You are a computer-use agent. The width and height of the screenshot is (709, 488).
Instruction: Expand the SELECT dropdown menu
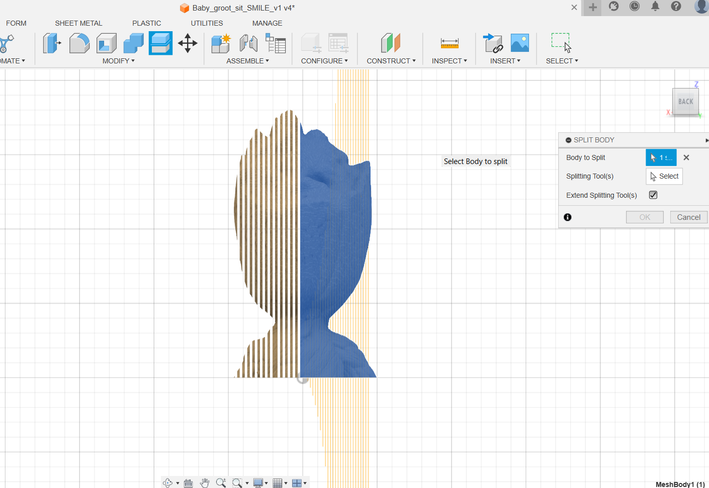562,61
